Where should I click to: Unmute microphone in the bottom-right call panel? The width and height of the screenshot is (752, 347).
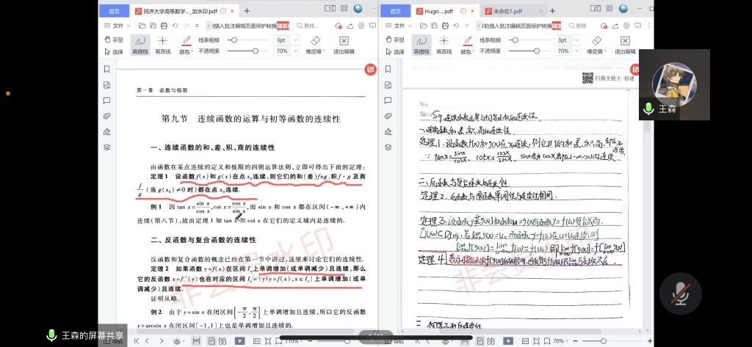click(680, 293)
